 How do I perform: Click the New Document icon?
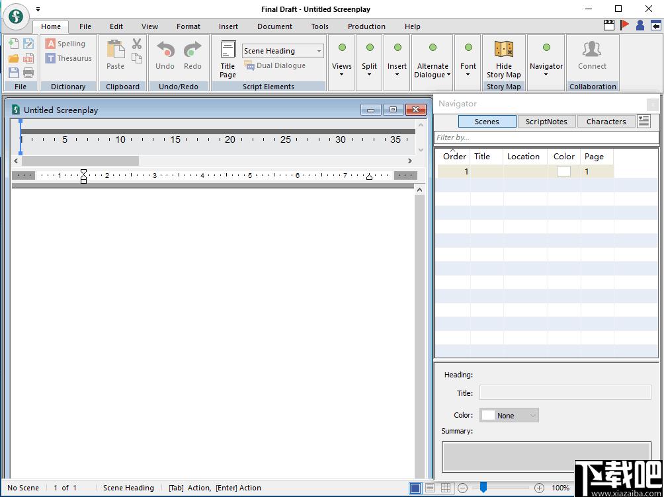click(x=13, y=44)
